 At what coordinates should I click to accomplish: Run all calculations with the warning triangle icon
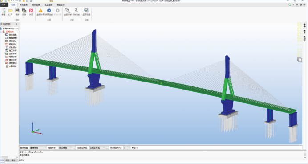(41, 12)
